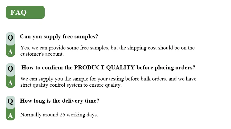
Task: Select the Q icon beside product quality question
Action: pos(10,69)
